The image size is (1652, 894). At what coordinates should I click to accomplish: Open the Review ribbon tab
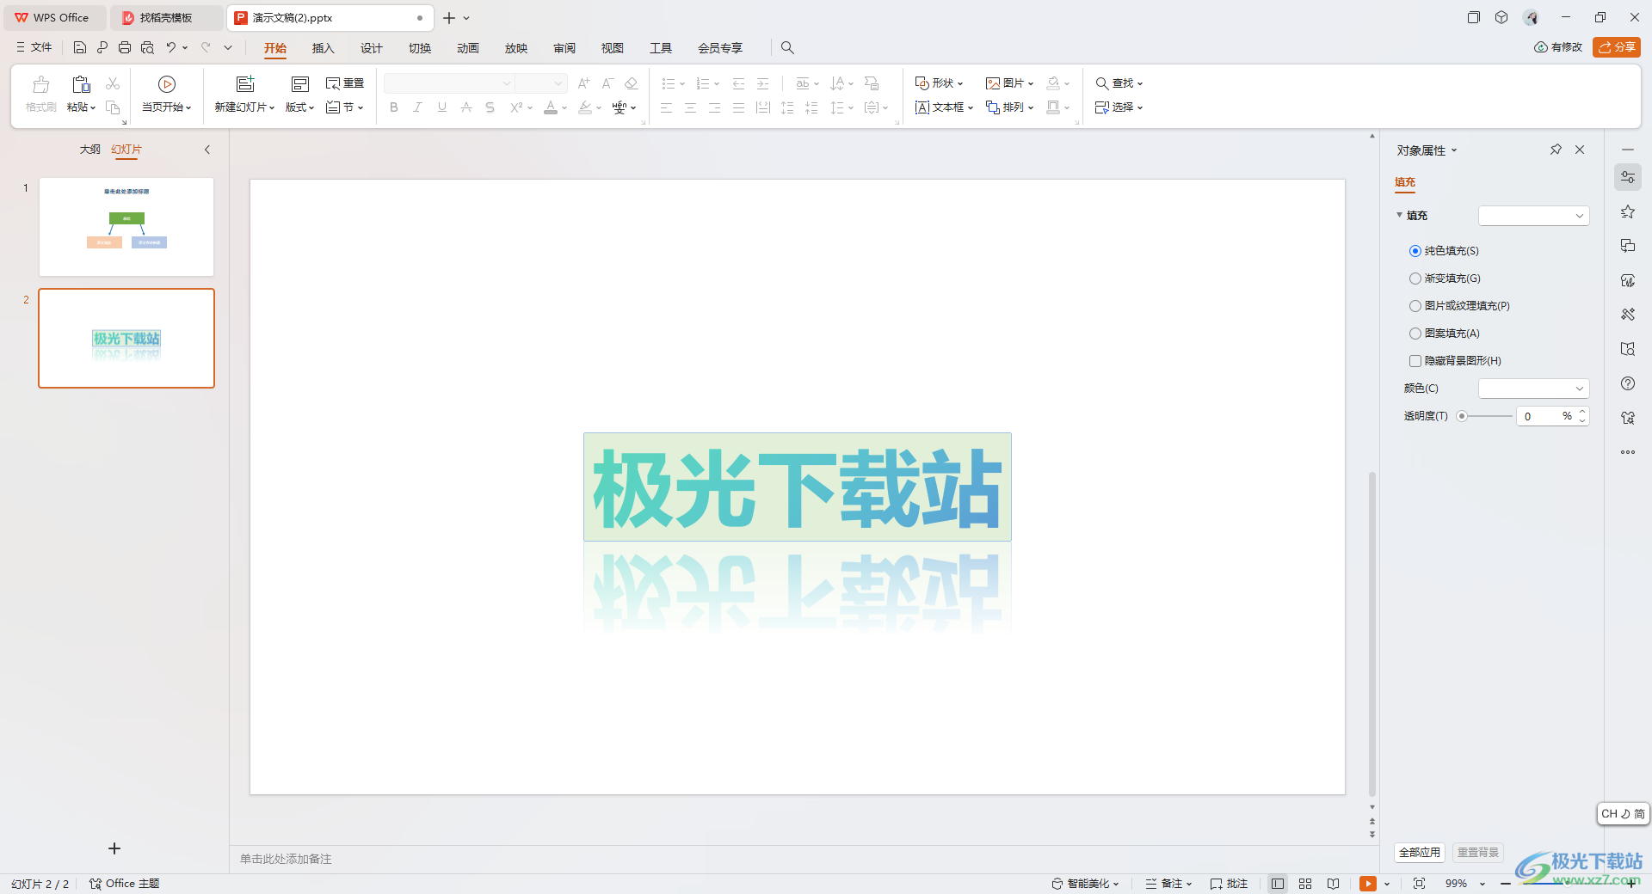pos(564,48)
